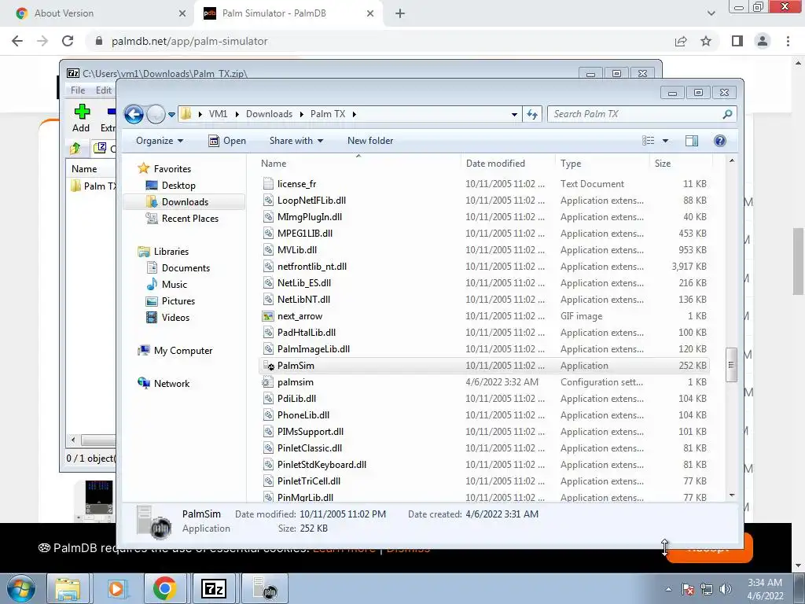Select the palmsim configuration settings file
This screenshot has width=805, height=604.
click(484, 382)
